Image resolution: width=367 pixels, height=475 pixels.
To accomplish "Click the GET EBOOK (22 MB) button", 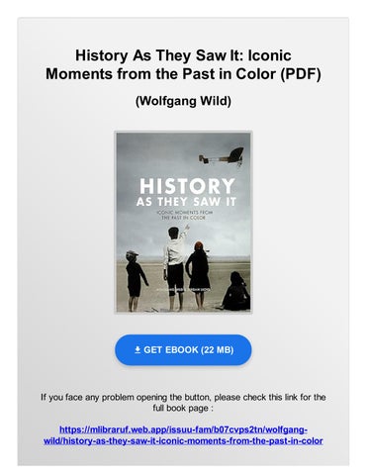I will tap(183, 350).
